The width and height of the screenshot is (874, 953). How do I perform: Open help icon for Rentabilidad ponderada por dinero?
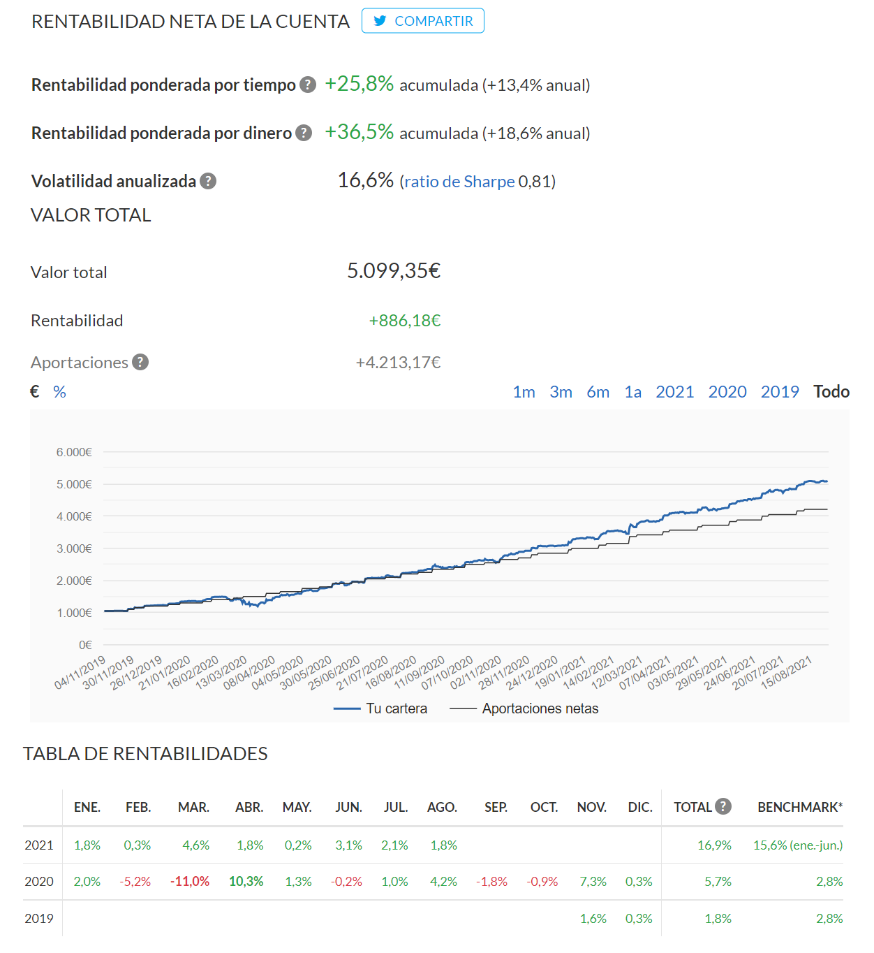click(304, 133)
